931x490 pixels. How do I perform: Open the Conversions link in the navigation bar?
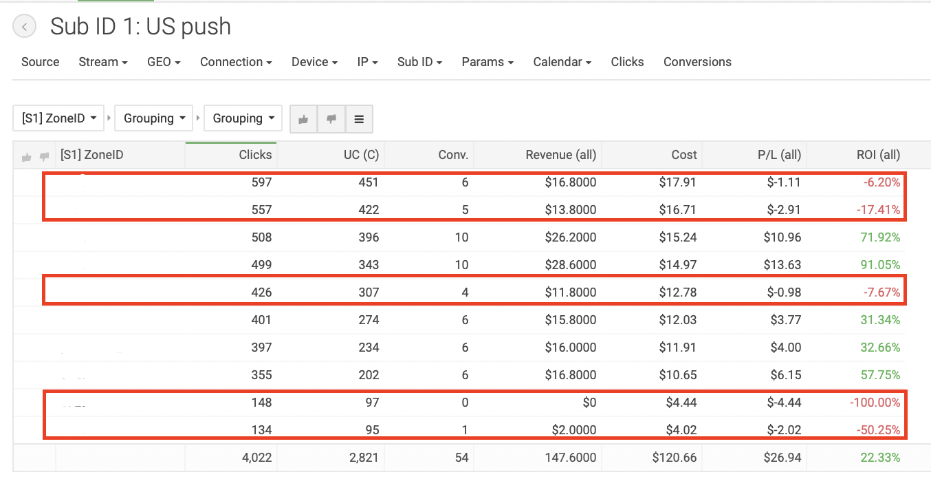pyautogui.click(x=697, y=62)
